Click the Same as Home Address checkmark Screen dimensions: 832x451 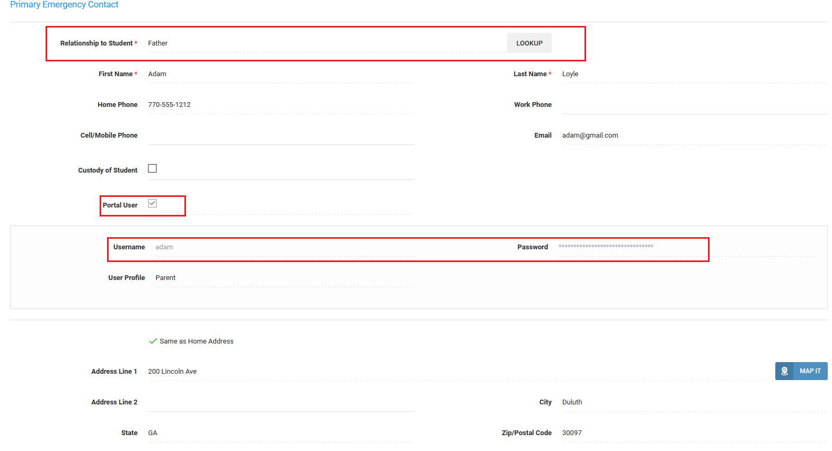pyautogui.click(x=153, y=341)
